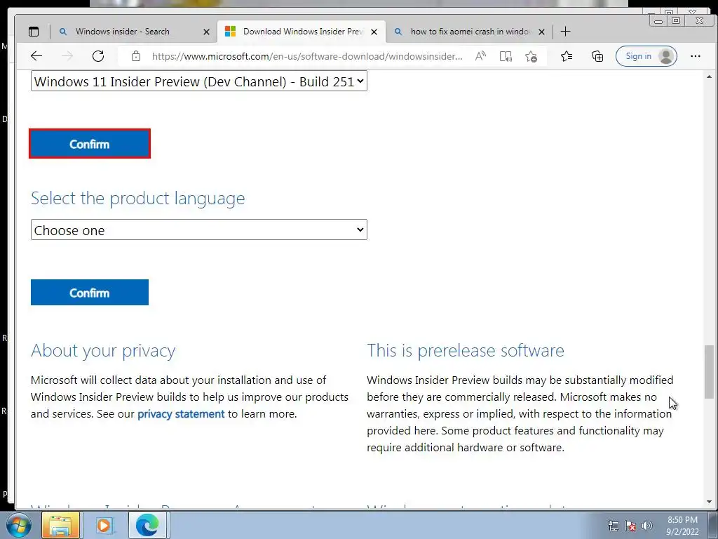Click the scrollbar up arrow
Screen dimensions: 718x539
[x=709, y=76]
